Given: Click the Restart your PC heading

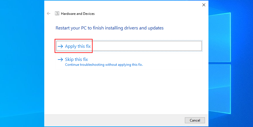Looking at the screenshot, I should click(109, 28).
